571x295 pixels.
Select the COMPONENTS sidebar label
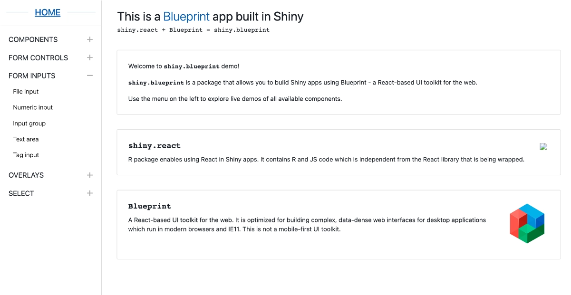coord(33,39)
